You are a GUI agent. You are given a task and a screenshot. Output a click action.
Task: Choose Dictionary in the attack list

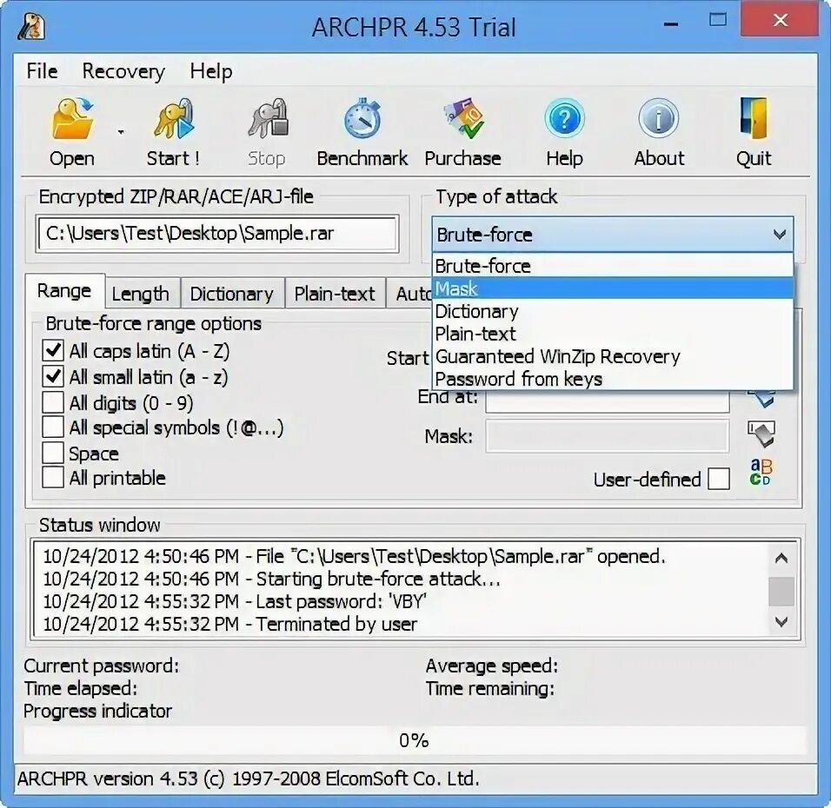point(613,312)
